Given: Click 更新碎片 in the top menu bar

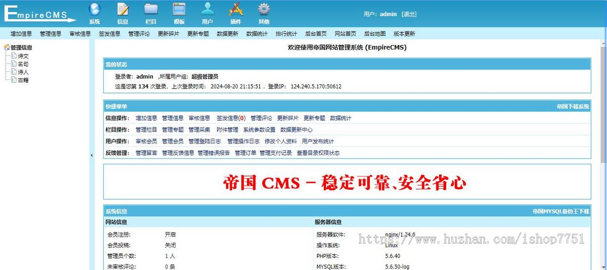Looking at the screenshot, I should [x=168, y=34].
